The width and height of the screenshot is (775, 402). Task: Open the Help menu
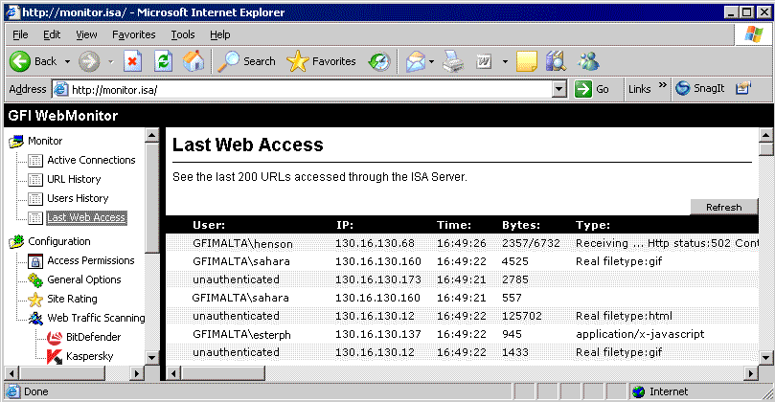pos(220,34)
